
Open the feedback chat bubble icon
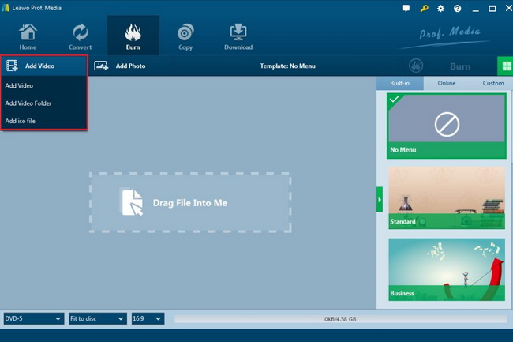[406, 8]
